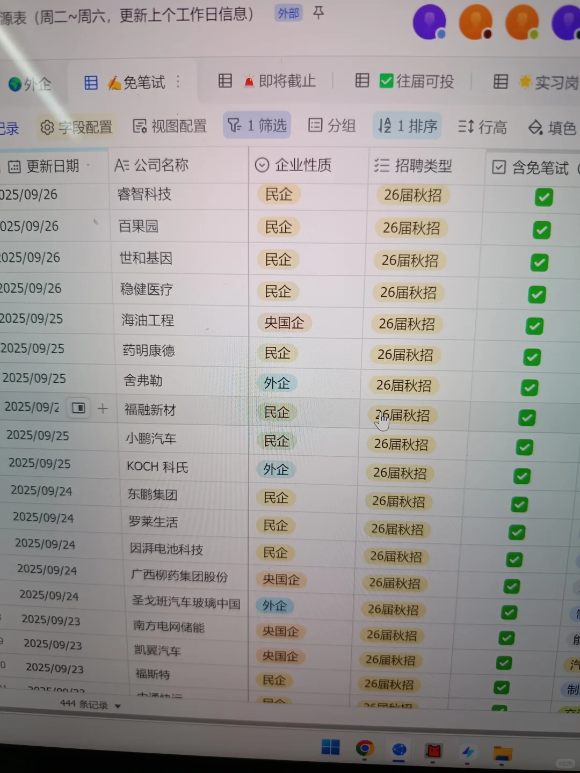Toggle 含免笔试 checkbox for 药明康德

point(532,357)
